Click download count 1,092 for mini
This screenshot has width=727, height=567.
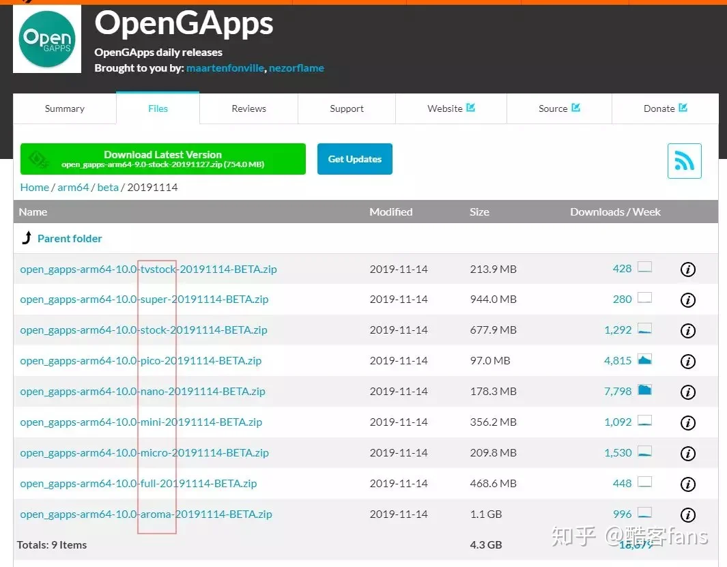(x=618, y=422)
